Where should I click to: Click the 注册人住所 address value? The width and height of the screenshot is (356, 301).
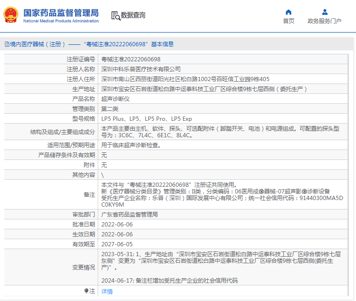[x=185, y=79]
